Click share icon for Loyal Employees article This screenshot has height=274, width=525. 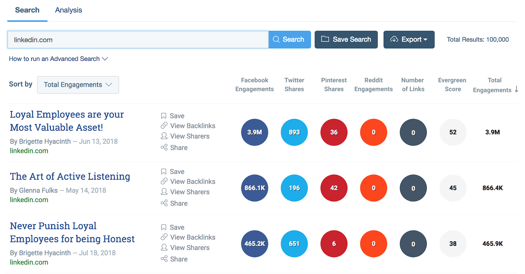coord(164,147)
